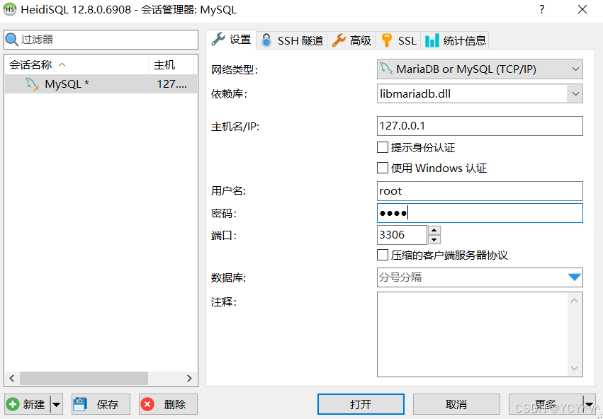Click the 过滤器 filter input field

[101, 40]
